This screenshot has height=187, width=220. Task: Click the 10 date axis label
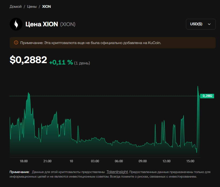(71, 161)
